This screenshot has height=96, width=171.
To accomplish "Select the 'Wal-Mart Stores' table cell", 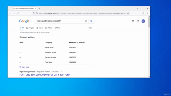I will (50, 53).
